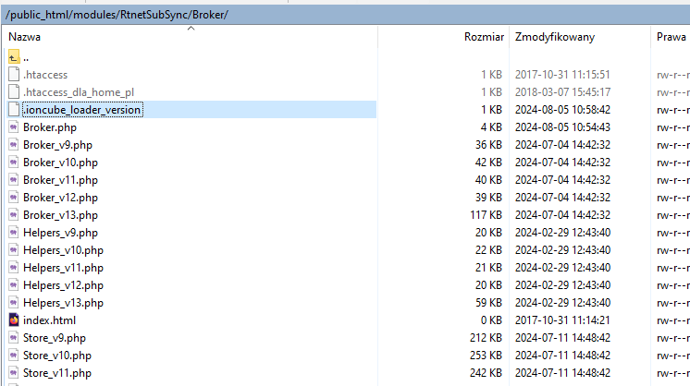Select the index.html file name
The image size is (690, 386).
(49, 320)
